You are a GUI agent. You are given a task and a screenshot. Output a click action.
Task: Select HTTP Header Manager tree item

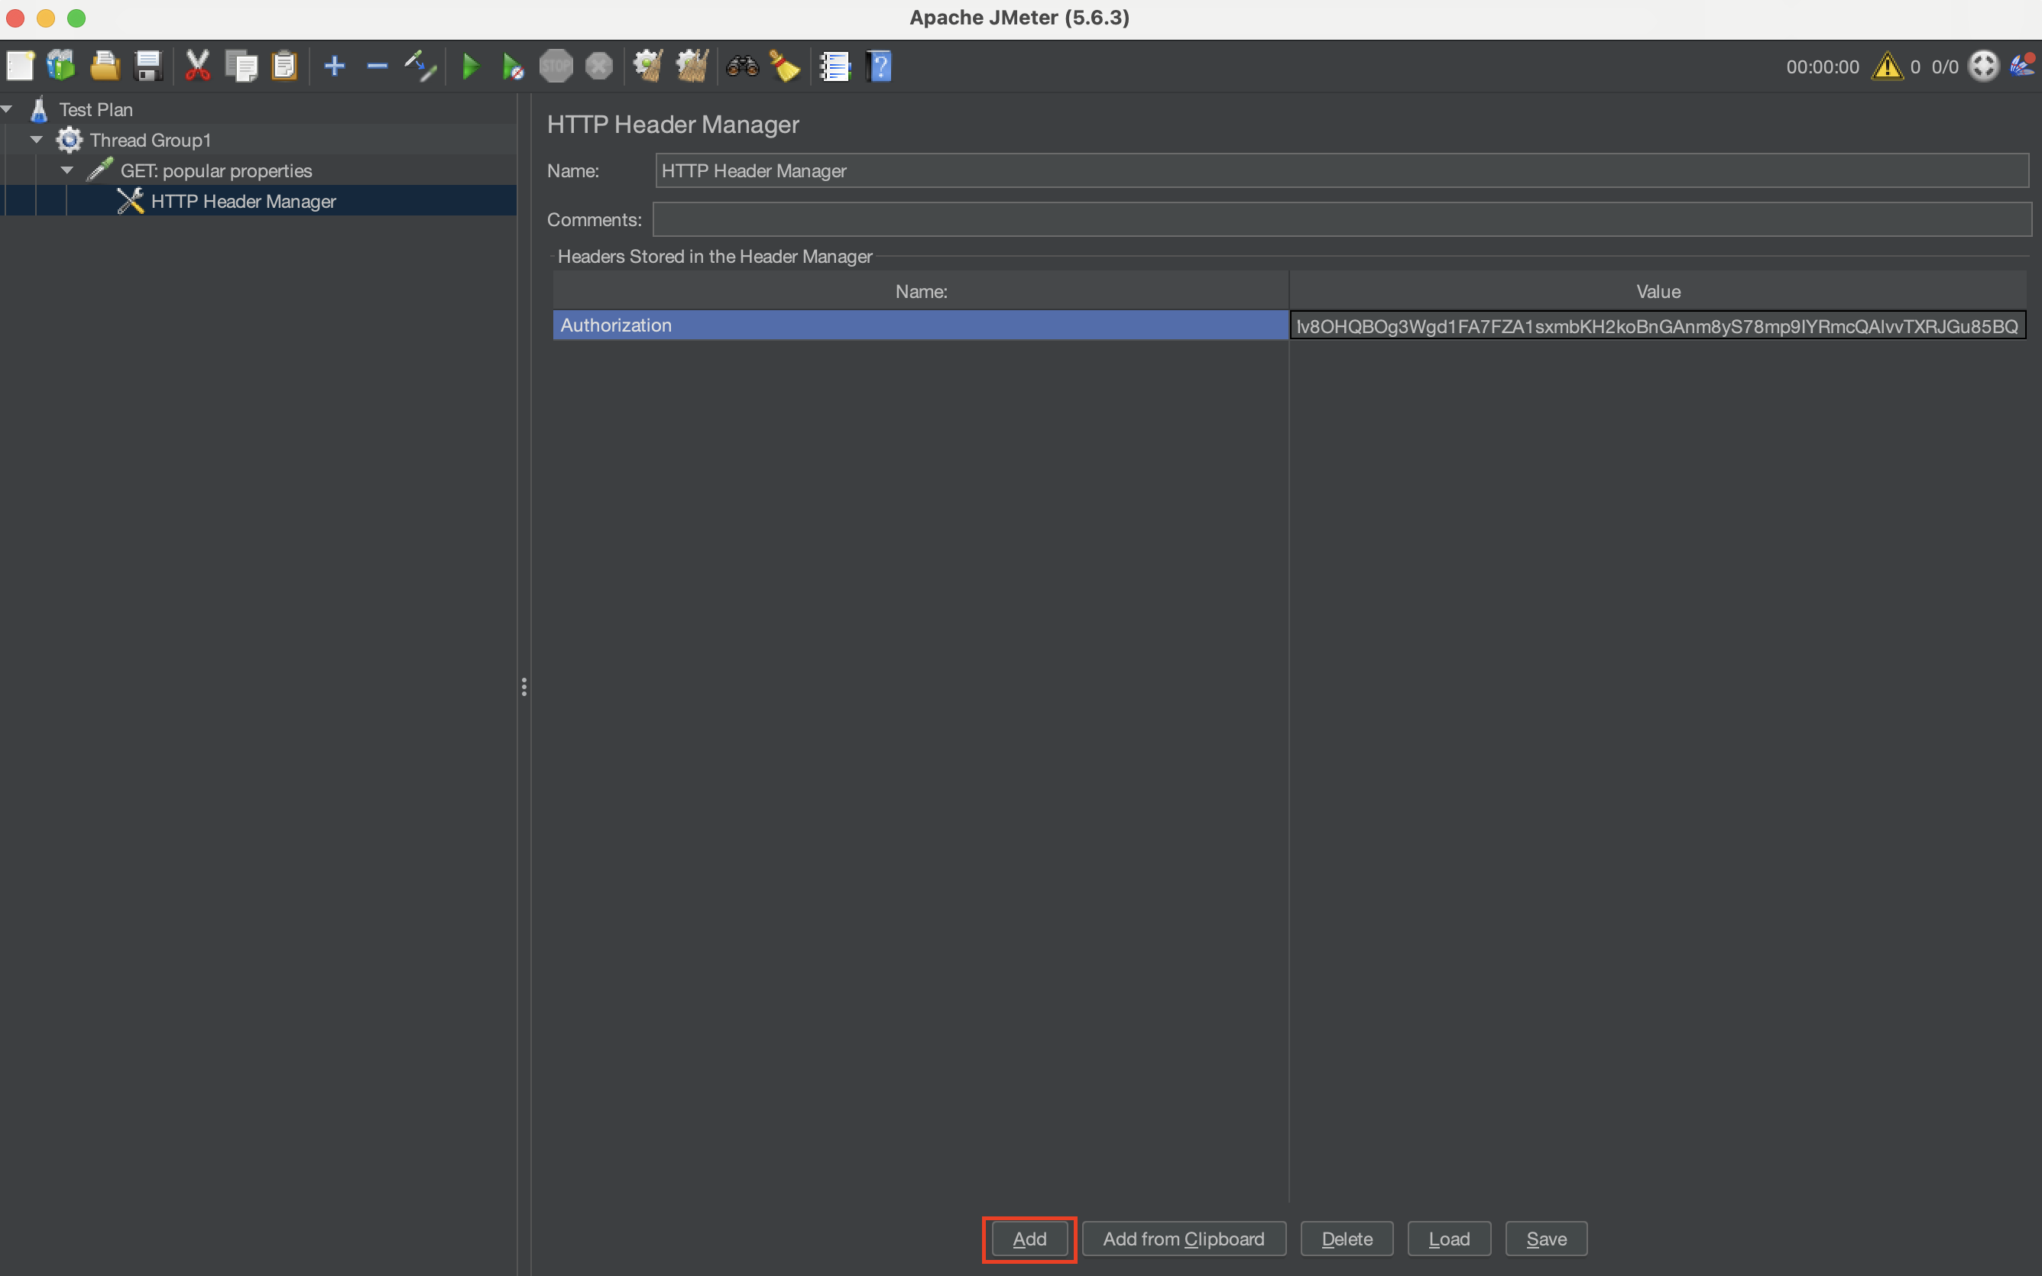[243, 202]
